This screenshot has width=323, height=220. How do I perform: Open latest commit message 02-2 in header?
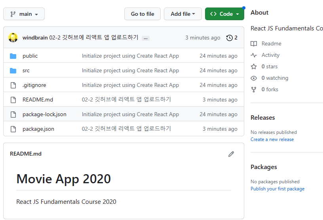click(94, 38)
